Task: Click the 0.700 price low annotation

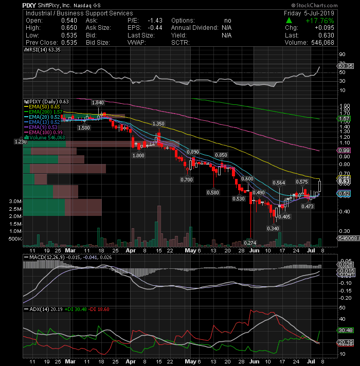Action: [x=187, y=179]
